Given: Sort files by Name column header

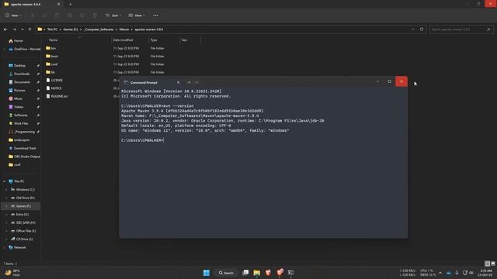Looking at the screenshot, I should (54, 40).
